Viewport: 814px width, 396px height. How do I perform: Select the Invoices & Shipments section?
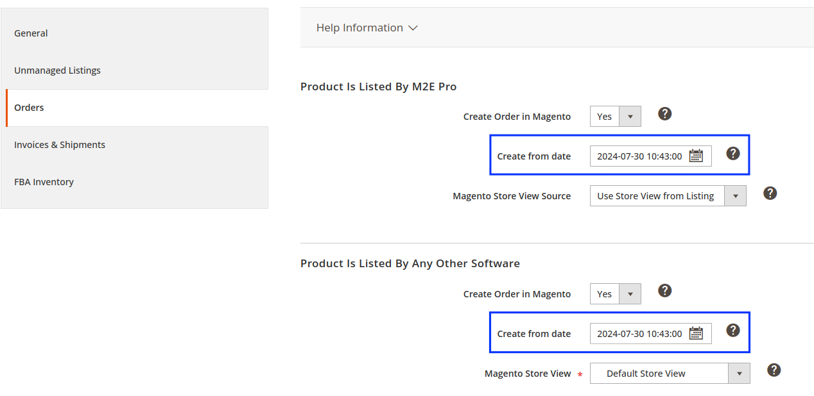click(x=60, y=144)
